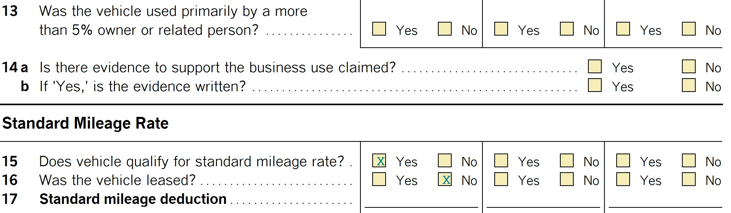
Task: Check No on line 15, third vehicle column
Action: click(688, 161)
